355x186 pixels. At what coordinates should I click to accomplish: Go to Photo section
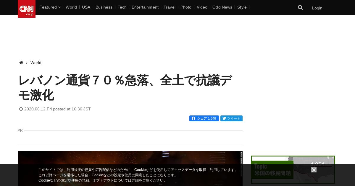pyautogui.click(x=186, y=7)
